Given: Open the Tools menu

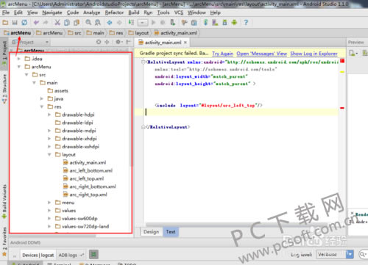Looking at the screenshot, I should [163, 12].
